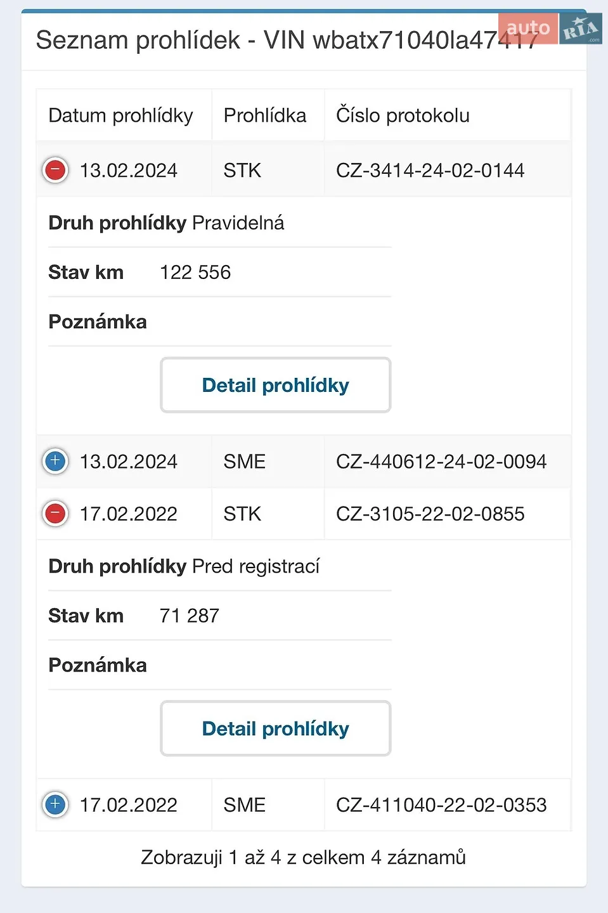Expand the 13.02.2024 SME inspection row
Viewport: 608px width, 913px height.
click(55, 461)
